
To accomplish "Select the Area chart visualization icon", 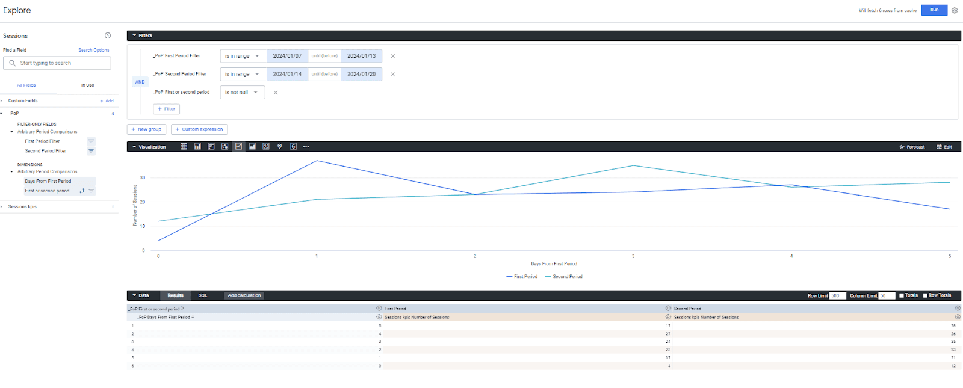I will point(252,146).
